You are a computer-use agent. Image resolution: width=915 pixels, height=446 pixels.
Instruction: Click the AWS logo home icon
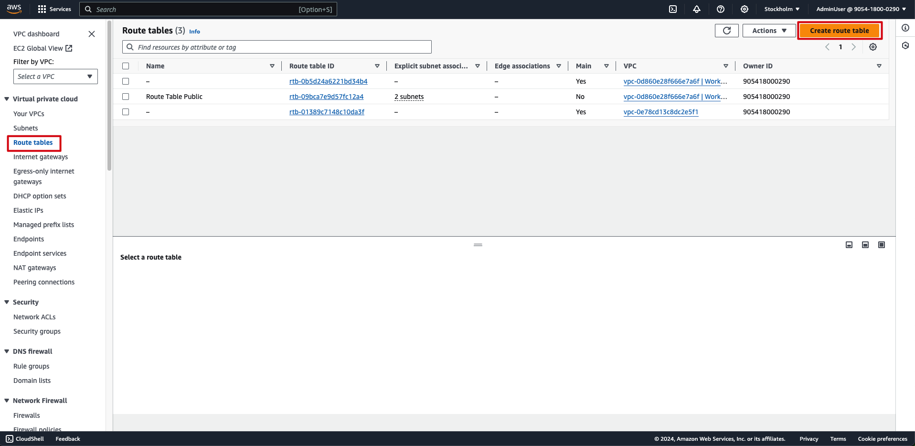click(14, 9)
